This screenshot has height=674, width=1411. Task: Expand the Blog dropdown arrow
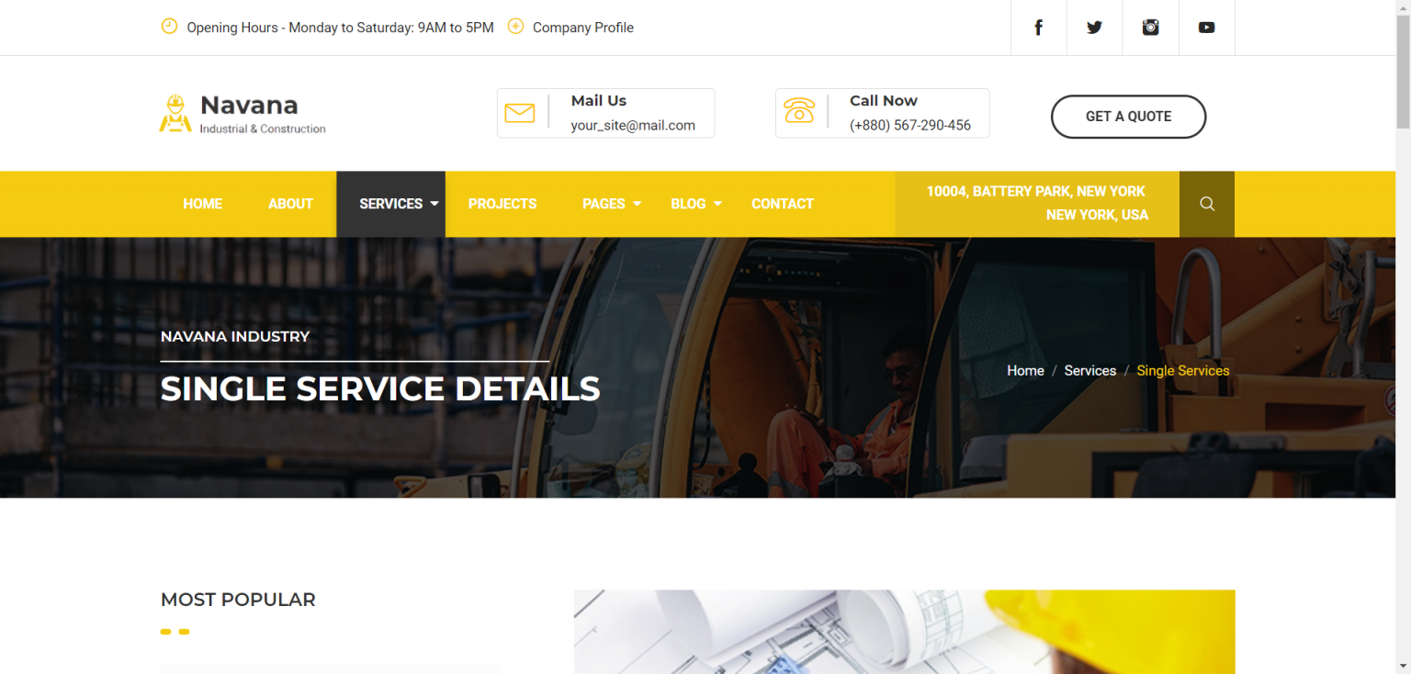click(x=717, y=204)
